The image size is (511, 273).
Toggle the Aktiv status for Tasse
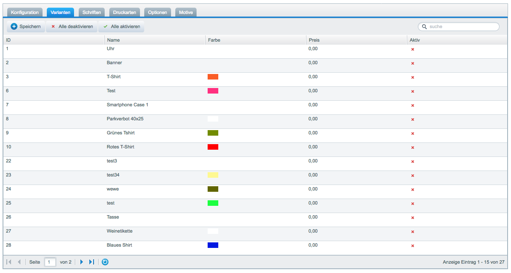coord(412,218)
